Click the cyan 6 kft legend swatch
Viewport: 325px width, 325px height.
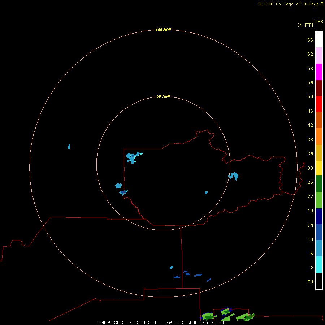[x=319, y=265]
